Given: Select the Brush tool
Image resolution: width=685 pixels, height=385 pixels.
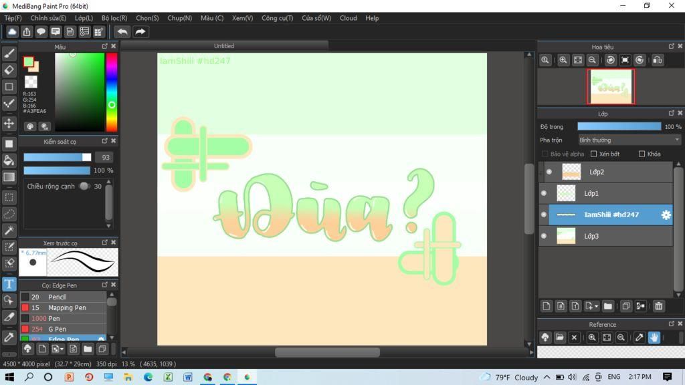Looking at the screenshot, I should (9, 53).
